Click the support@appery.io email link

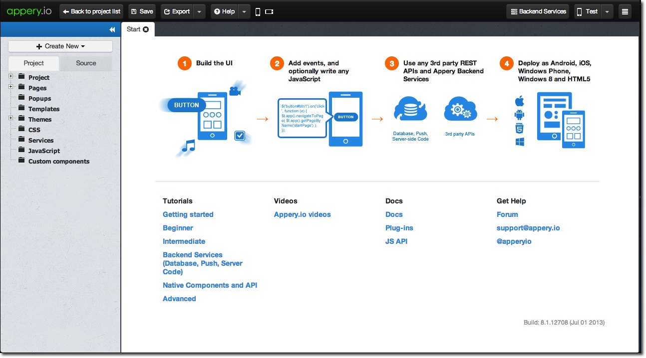coord(528,228)
